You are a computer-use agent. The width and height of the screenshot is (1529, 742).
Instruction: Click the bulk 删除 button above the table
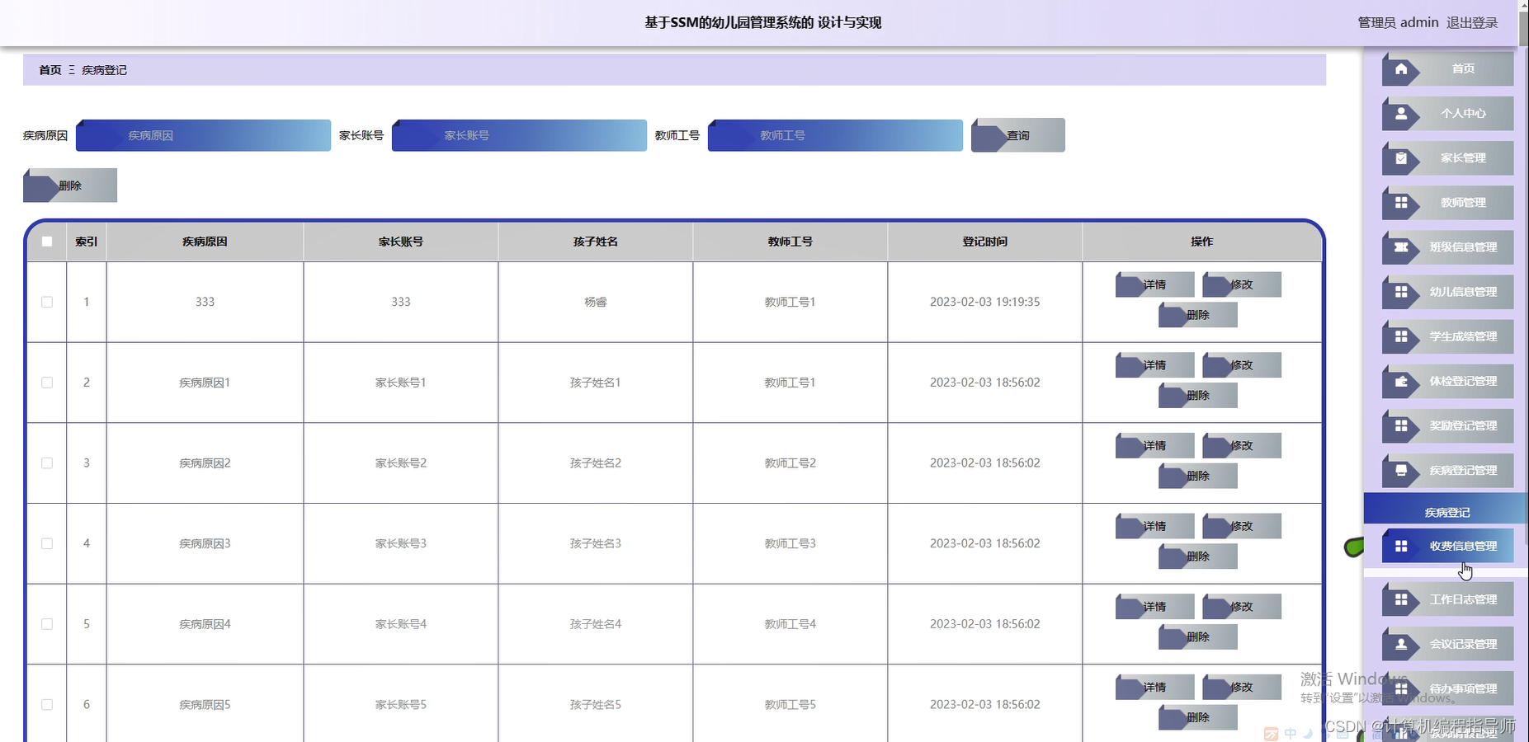(70, 185)
